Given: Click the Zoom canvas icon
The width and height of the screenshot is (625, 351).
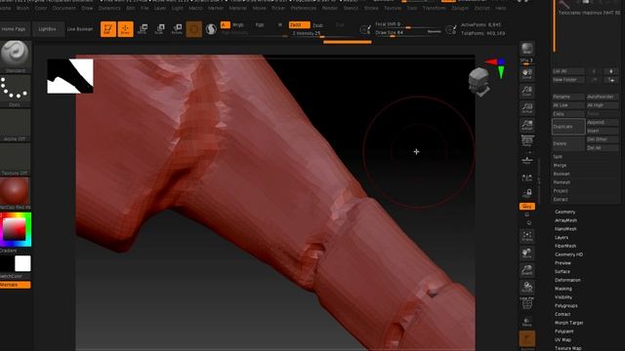Looking at the screenshot, I should (x=527, y=91).
